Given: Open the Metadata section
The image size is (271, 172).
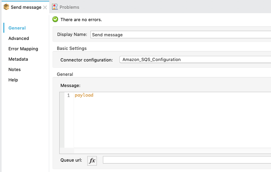Looking at the screenshot, I should [x=18, y=59].
